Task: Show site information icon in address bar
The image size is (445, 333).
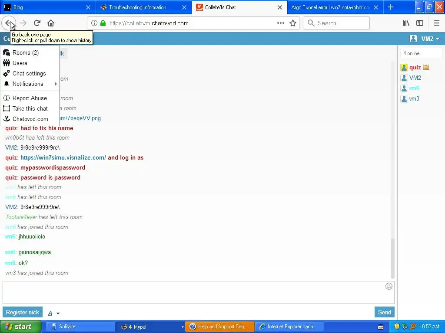Action: point(94,23)
